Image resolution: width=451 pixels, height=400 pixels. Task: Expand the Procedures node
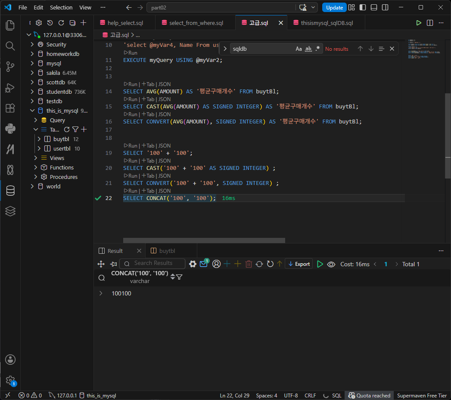[36, 177]
